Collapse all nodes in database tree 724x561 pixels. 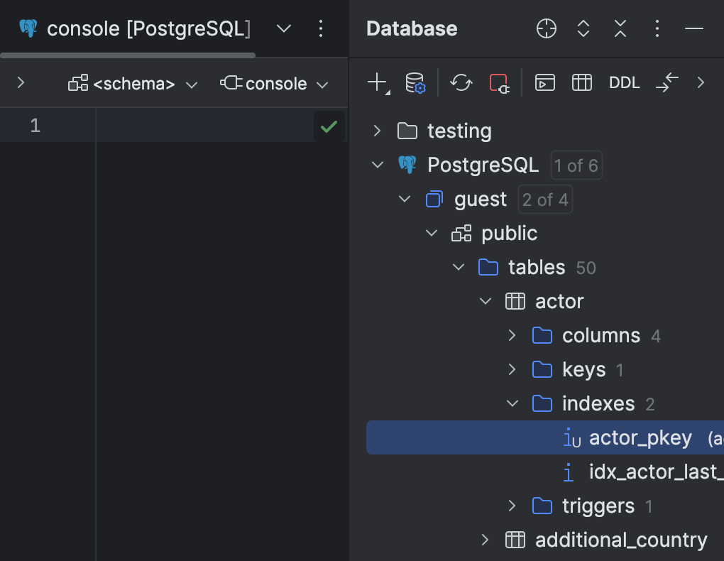point(619,28)
